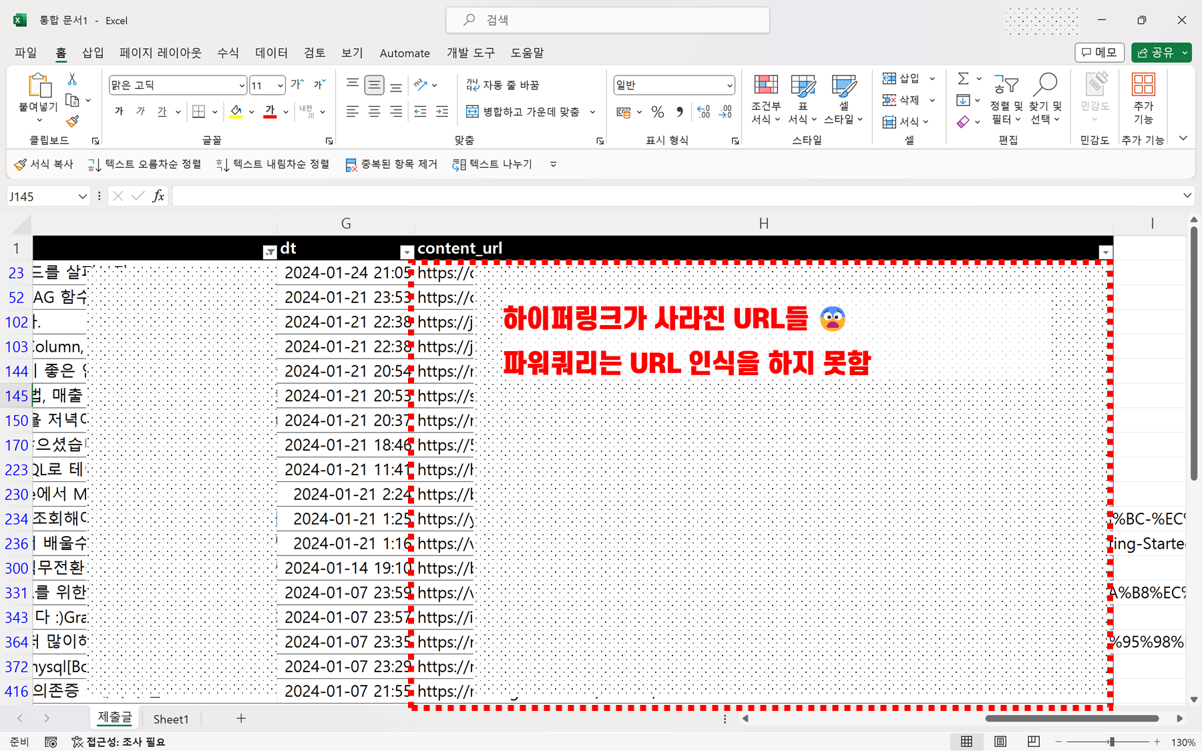Click 공유 share button

1155,52
